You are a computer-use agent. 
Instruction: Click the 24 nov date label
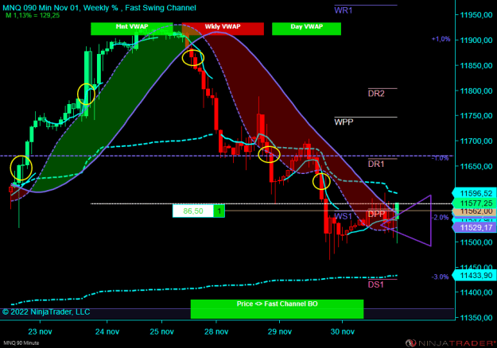(x=107, y=331)
